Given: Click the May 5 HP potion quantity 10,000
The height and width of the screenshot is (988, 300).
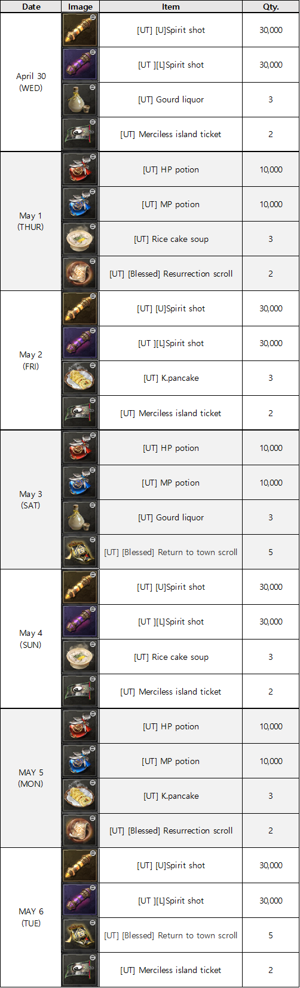Looking at the screenshot, I should tap(271, 726).
